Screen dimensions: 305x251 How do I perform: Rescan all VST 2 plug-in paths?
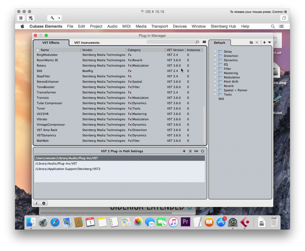(203, 151)
